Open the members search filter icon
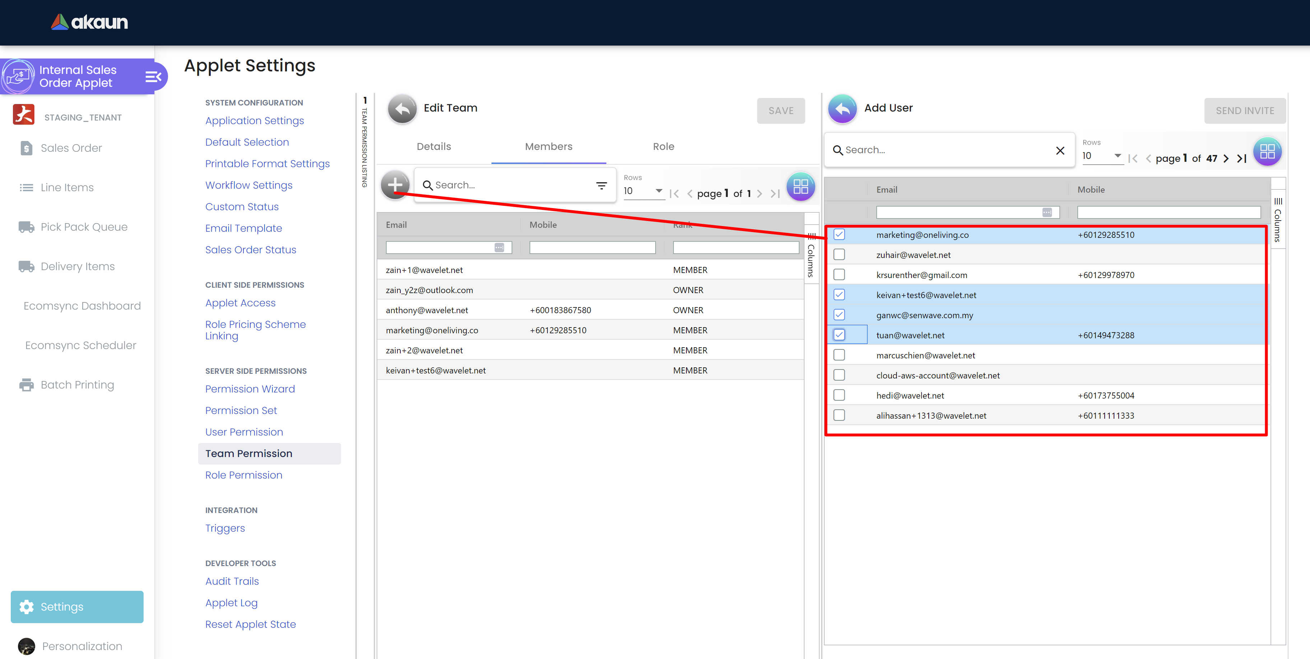 pyautogui.click(x=601, y=186)
